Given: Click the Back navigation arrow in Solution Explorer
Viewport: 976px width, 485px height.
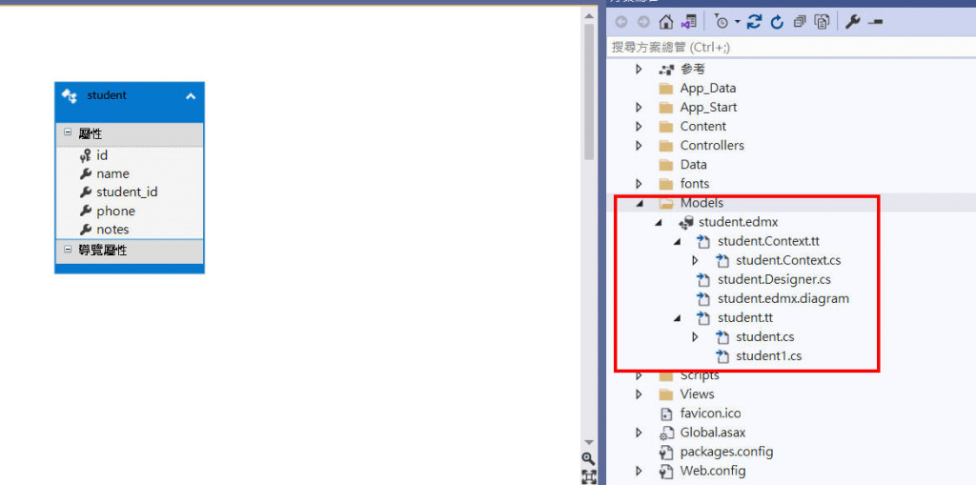Looking at the screenshot, I should tap(620, 23).
